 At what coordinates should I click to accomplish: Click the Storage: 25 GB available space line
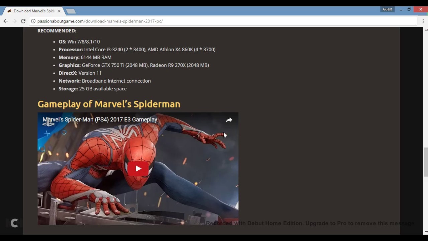[93, 89]
